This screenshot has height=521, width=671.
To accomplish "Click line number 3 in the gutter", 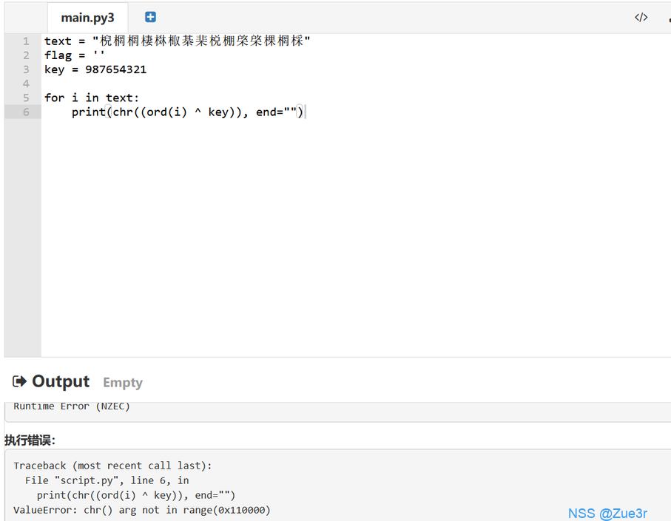I will coord(26,69).
